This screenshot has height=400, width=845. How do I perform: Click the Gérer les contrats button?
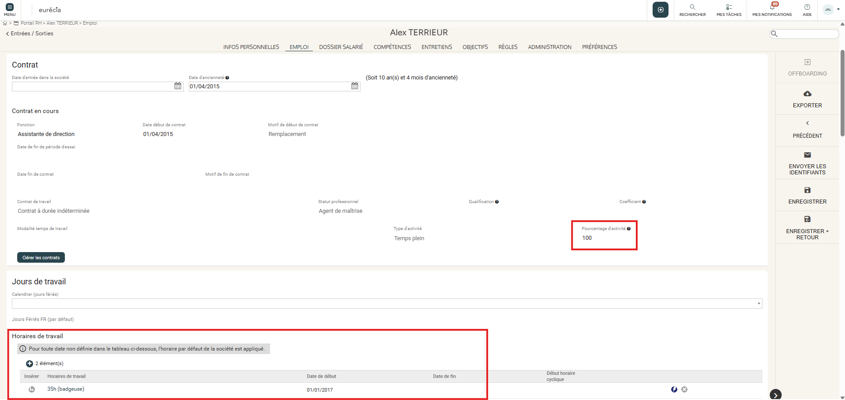(41, 257)
